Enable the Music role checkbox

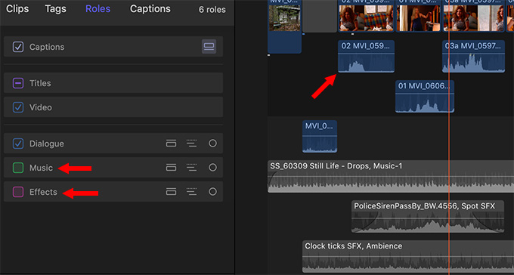tap(18, 168)
